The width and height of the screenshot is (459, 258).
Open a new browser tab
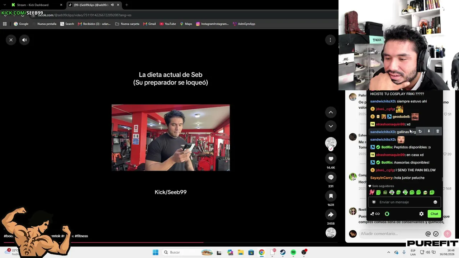click(x=127, y=5)
